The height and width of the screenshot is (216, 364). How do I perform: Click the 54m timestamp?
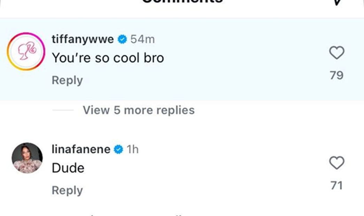pos(142,40)
